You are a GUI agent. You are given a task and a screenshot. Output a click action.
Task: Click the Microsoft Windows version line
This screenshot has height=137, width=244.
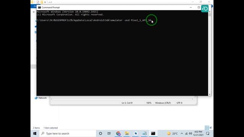click(x=67, y=12)
